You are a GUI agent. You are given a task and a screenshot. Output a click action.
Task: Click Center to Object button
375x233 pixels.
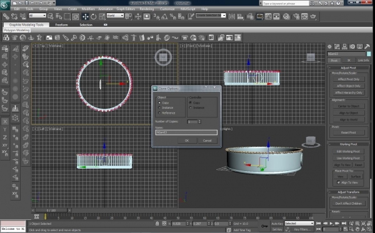pyautogui.click(x=349, y=106)
